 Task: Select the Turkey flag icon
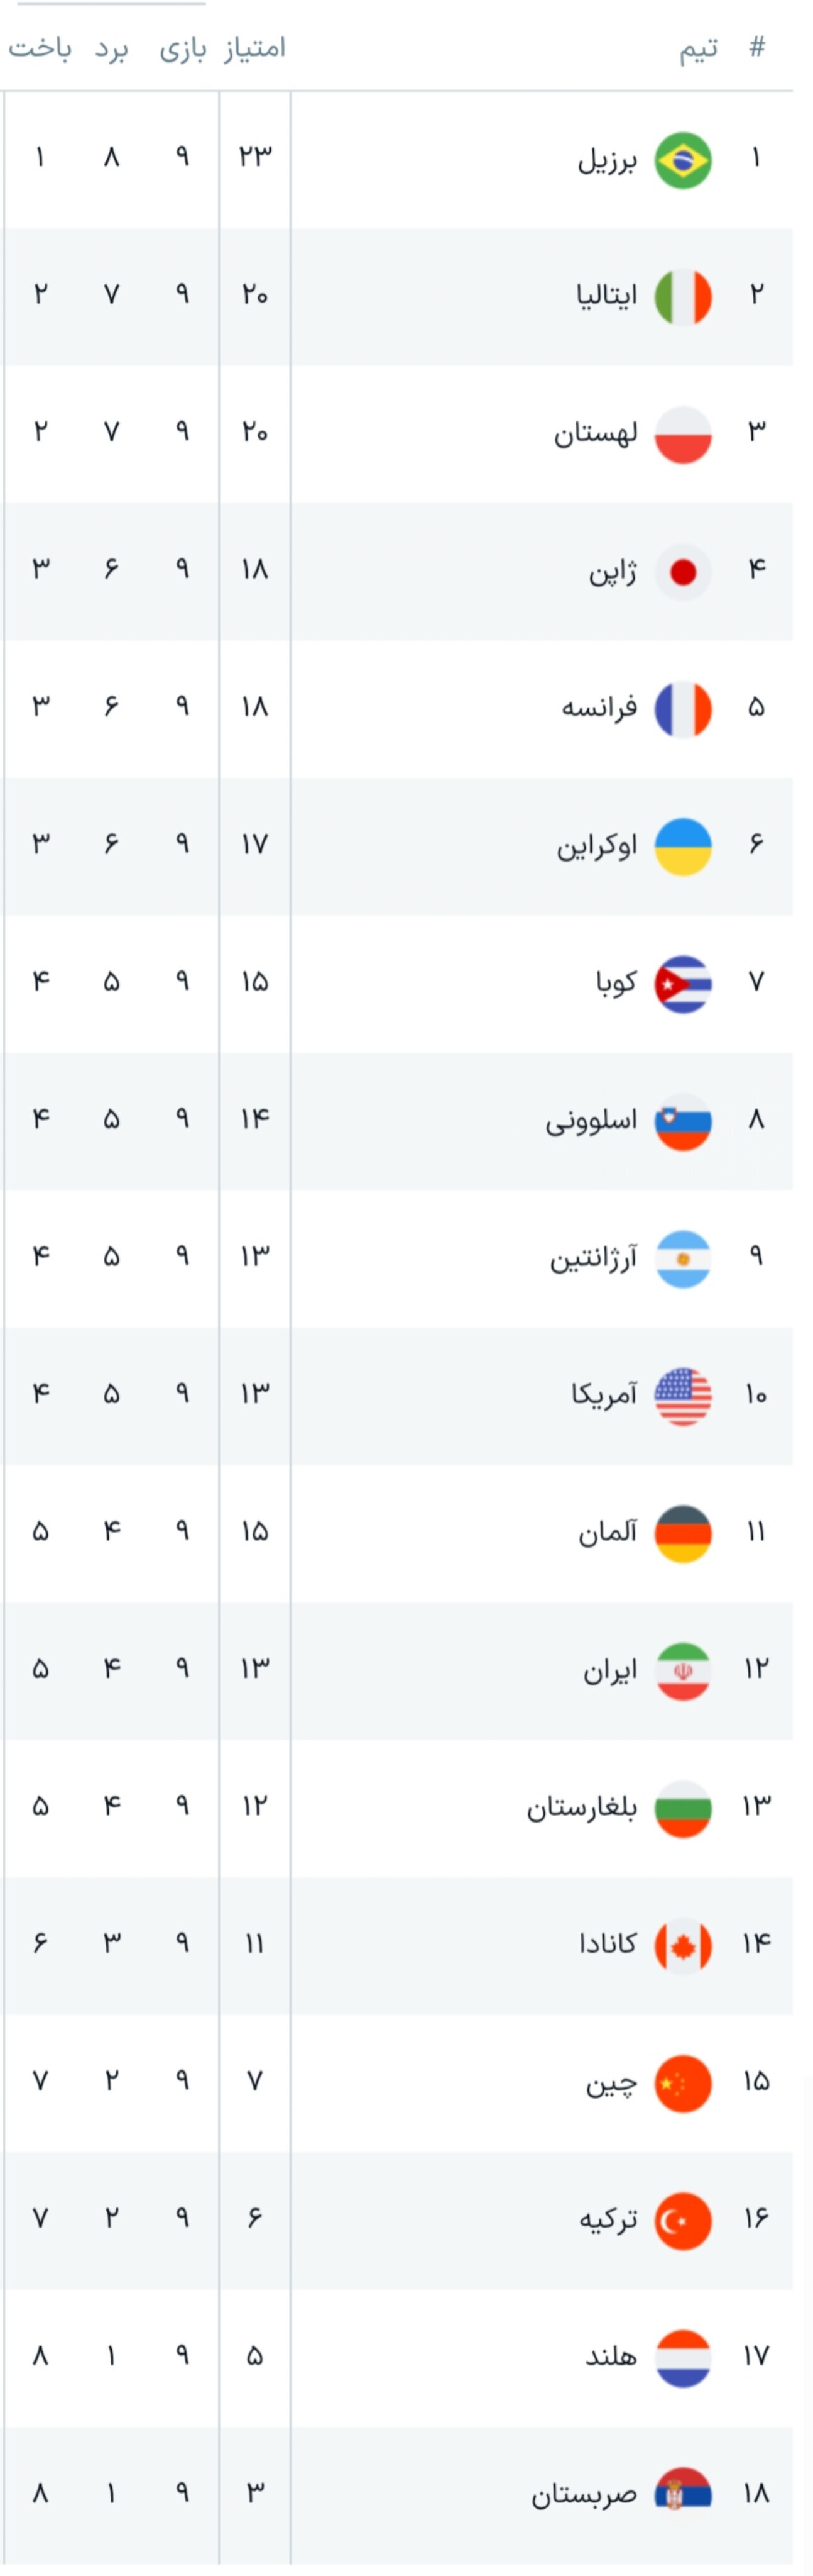click(683, 2221)
